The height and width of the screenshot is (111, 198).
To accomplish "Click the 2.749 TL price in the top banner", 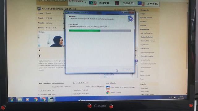I will (x=153, y=4).
